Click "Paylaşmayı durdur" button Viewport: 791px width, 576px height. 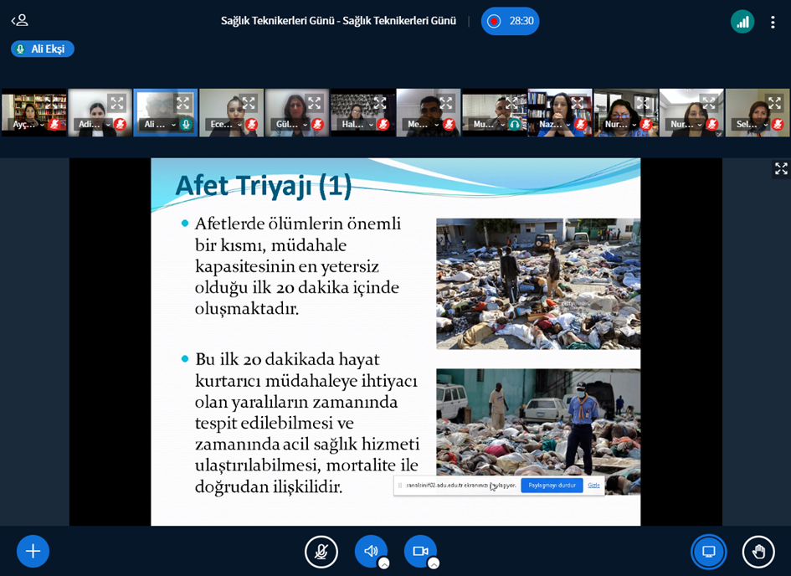[x=552, y=486]
